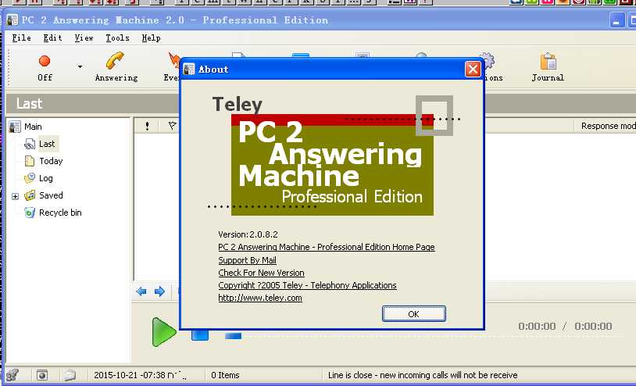
Task: Close the About dialog
Action: click(x=473, y=70)
